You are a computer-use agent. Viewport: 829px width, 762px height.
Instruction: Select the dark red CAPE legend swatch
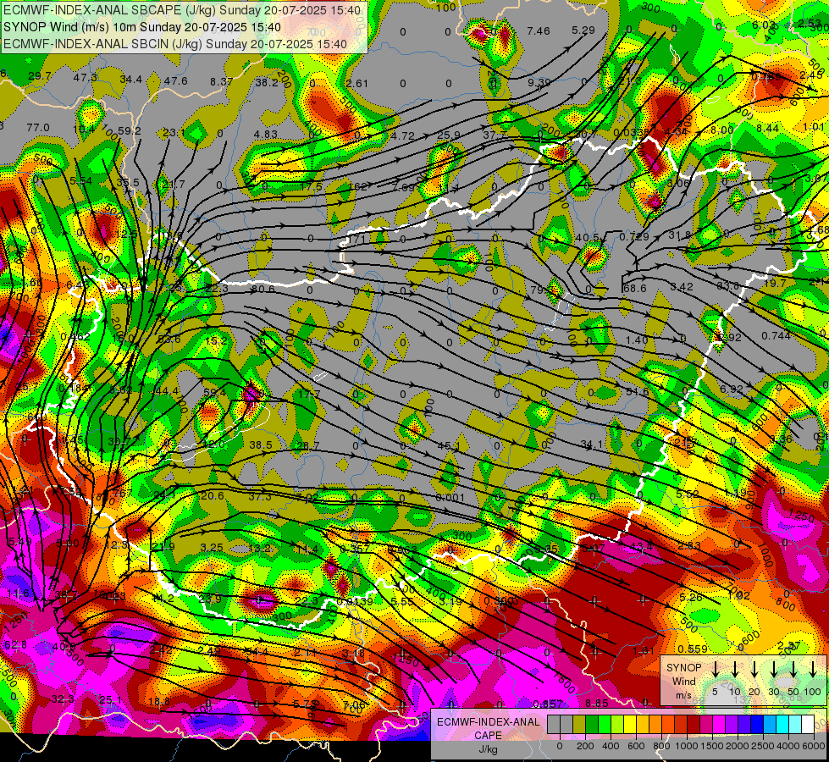click(694, 724)
